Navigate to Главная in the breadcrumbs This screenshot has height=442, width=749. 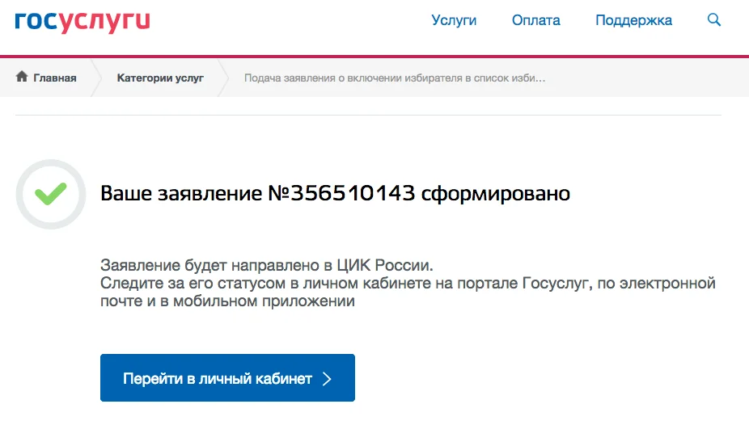point(54,78)
